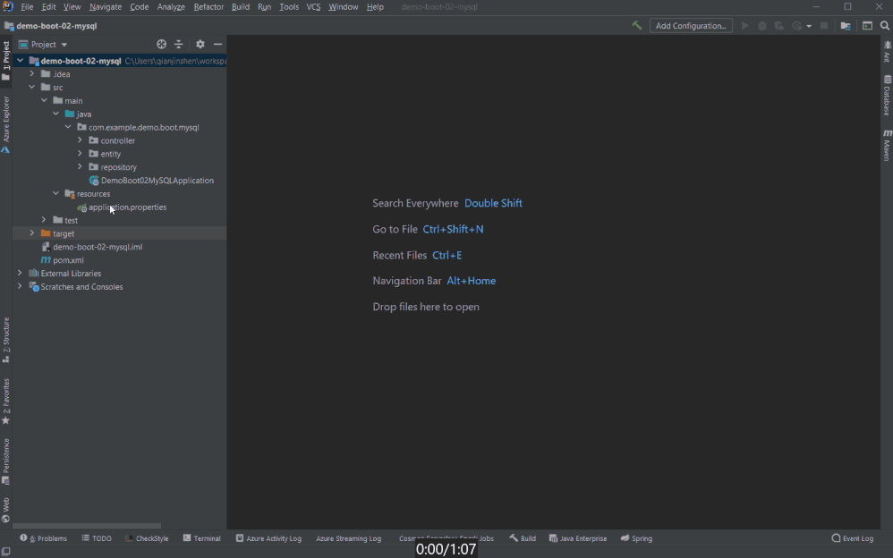
Task: Open the Favorites side panel
Action: point(5,401)
